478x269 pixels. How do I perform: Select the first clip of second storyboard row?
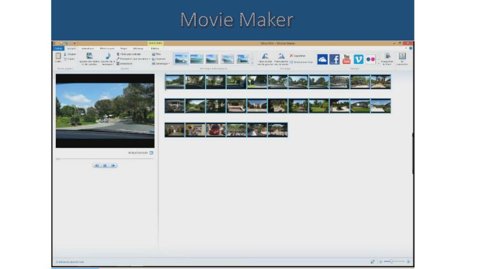coord(175,106)
